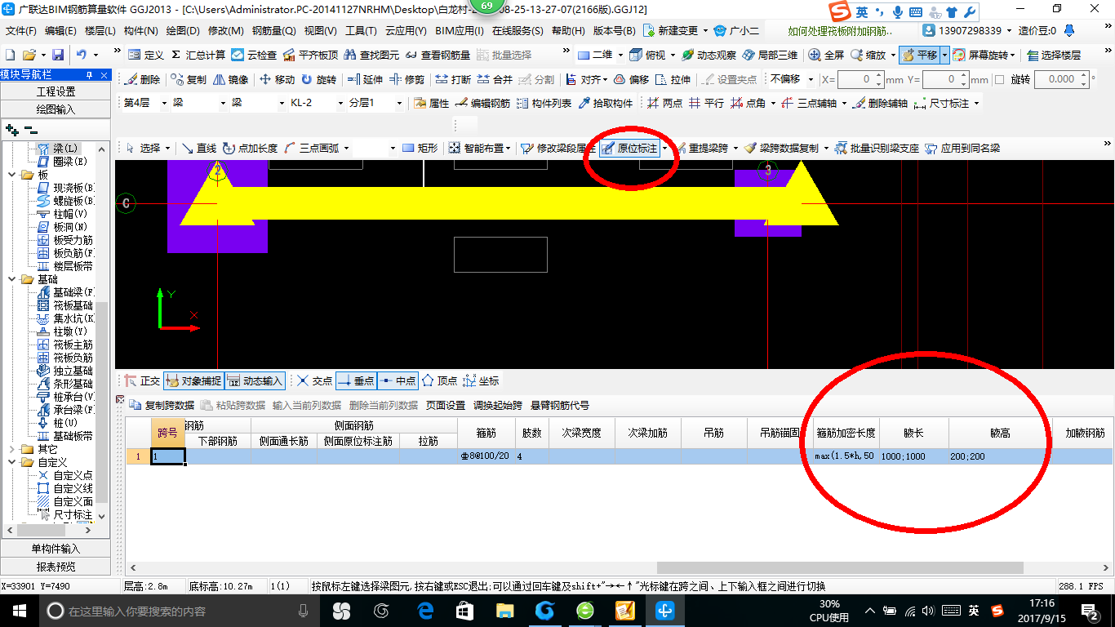Open the 钢筋量(Q) menu
This screenshot has height=627, width=1115.
(273, 31)
